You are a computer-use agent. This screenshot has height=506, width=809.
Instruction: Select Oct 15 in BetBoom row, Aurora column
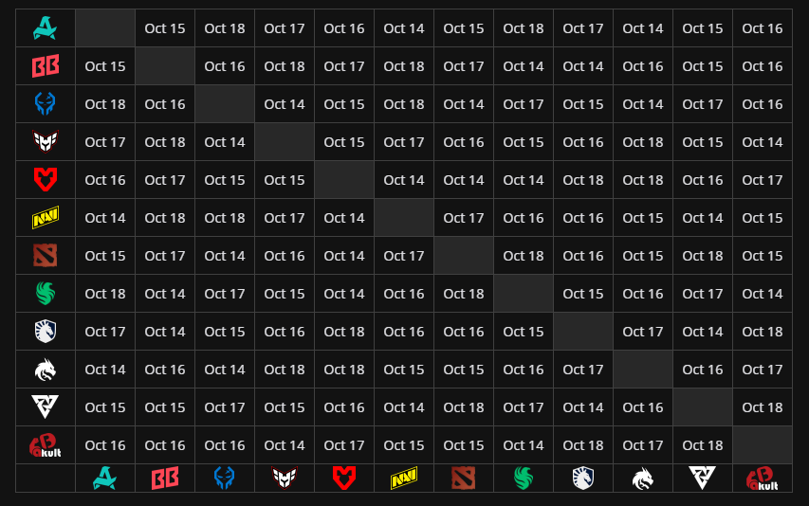click(104, 66)
